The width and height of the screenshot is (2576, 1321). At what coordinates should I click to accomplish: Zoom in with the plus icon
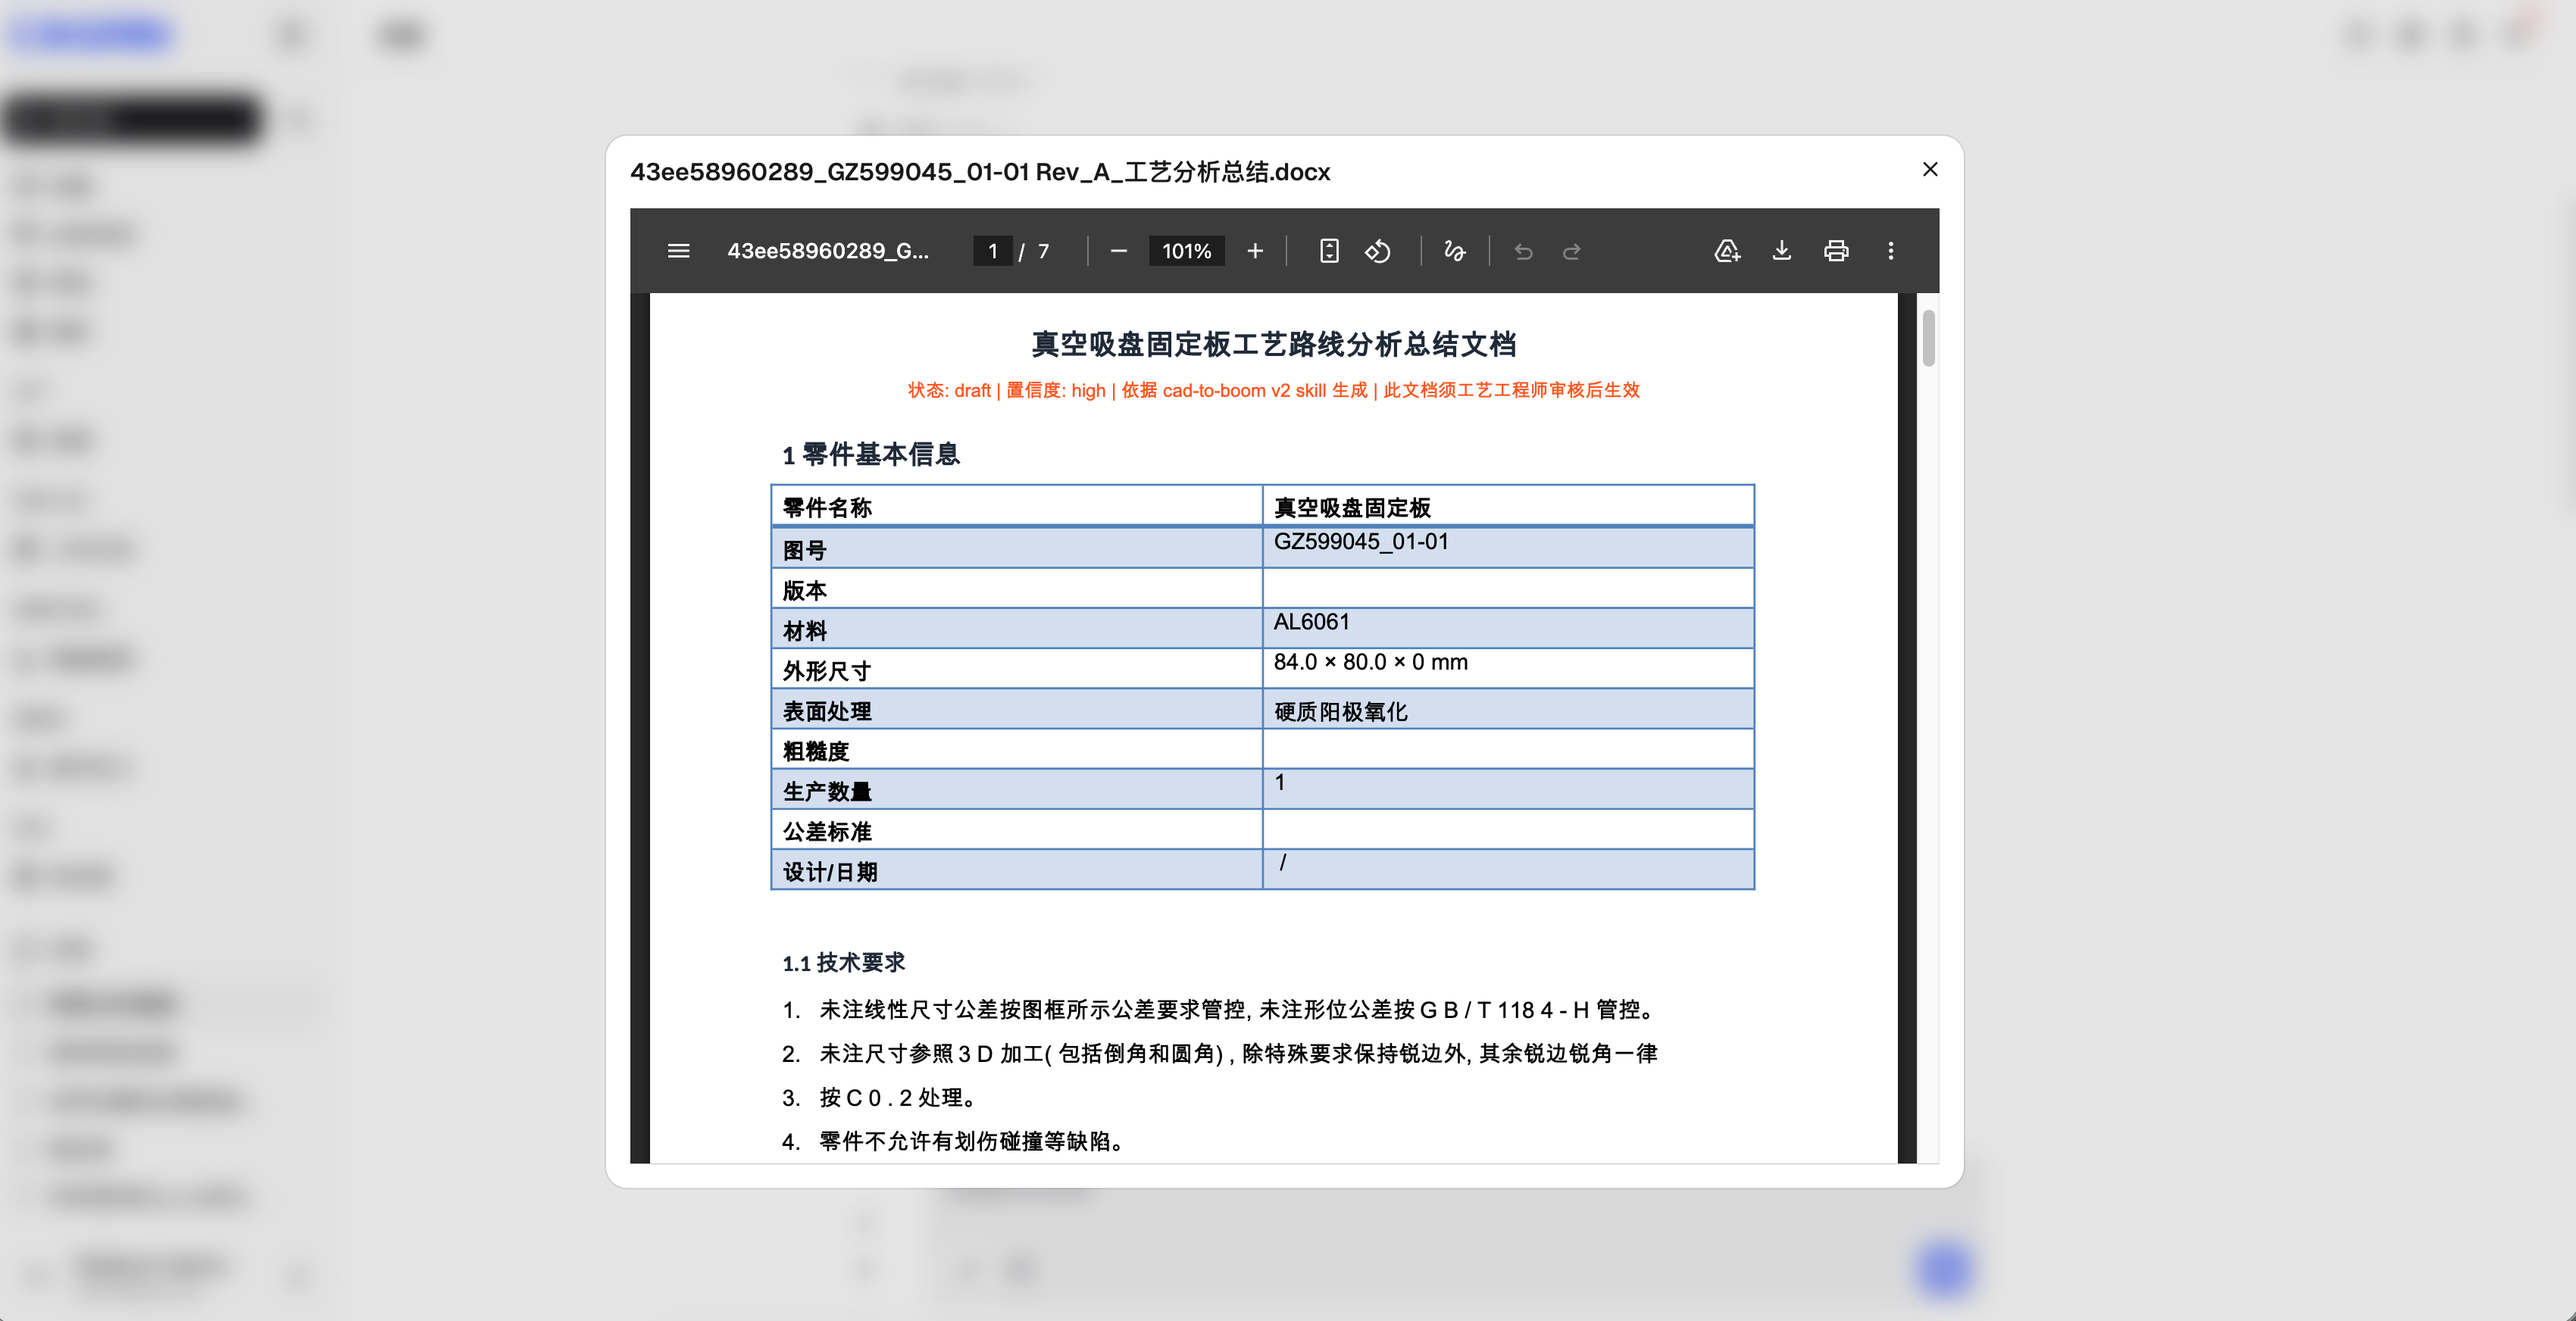pos(1255,251)
